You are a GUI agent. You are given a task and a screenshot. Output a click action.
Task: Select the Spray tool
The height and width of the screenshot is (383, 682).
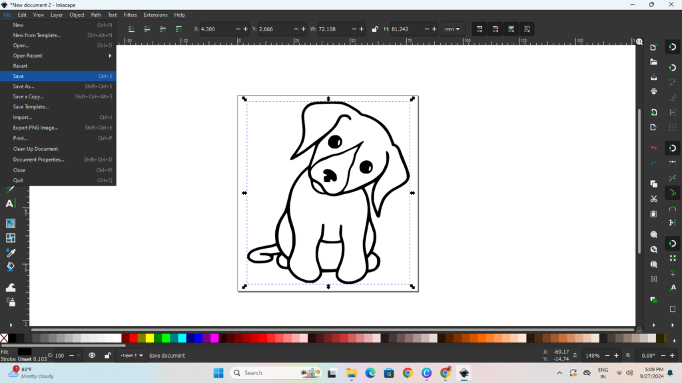10,302
